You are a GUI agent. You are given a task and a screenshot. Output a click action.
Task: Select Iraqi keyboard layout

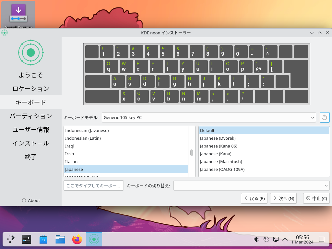pyautogui.click(x=126, y=146)
